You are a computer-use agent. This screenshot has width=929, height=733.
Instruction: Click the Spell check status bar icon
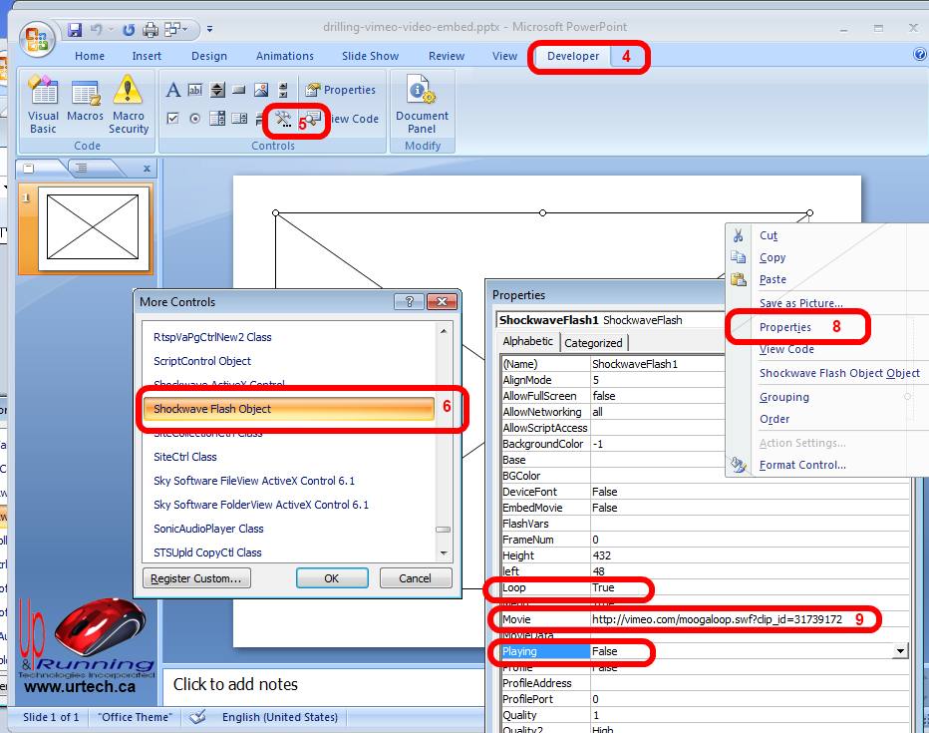coord(197,717)
